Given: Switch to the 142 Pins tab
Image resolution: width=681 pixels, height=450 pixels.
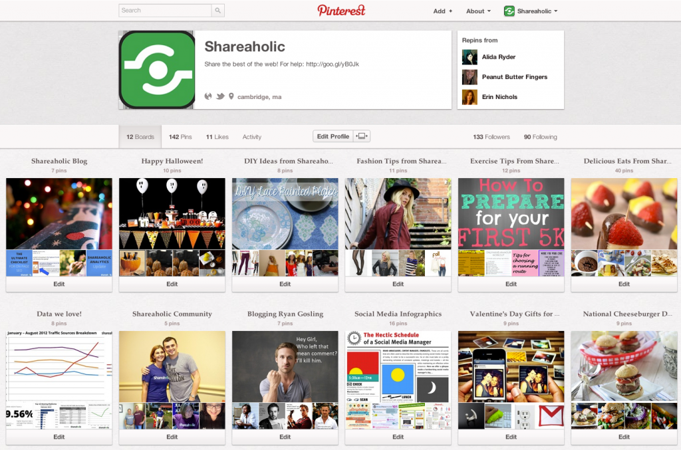Looking at the screenshot, I should pyautogui.click(x=180, y=137).
